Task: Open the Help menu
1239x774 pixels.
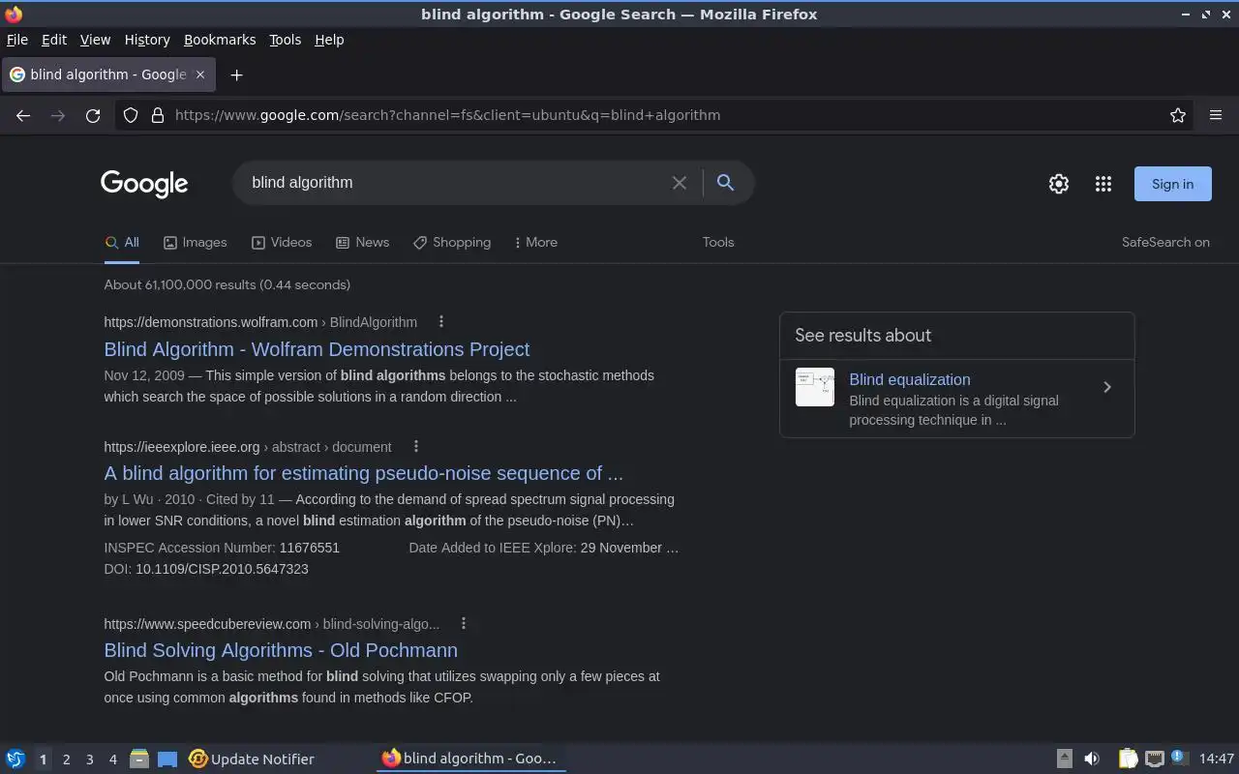Action: 329,40
